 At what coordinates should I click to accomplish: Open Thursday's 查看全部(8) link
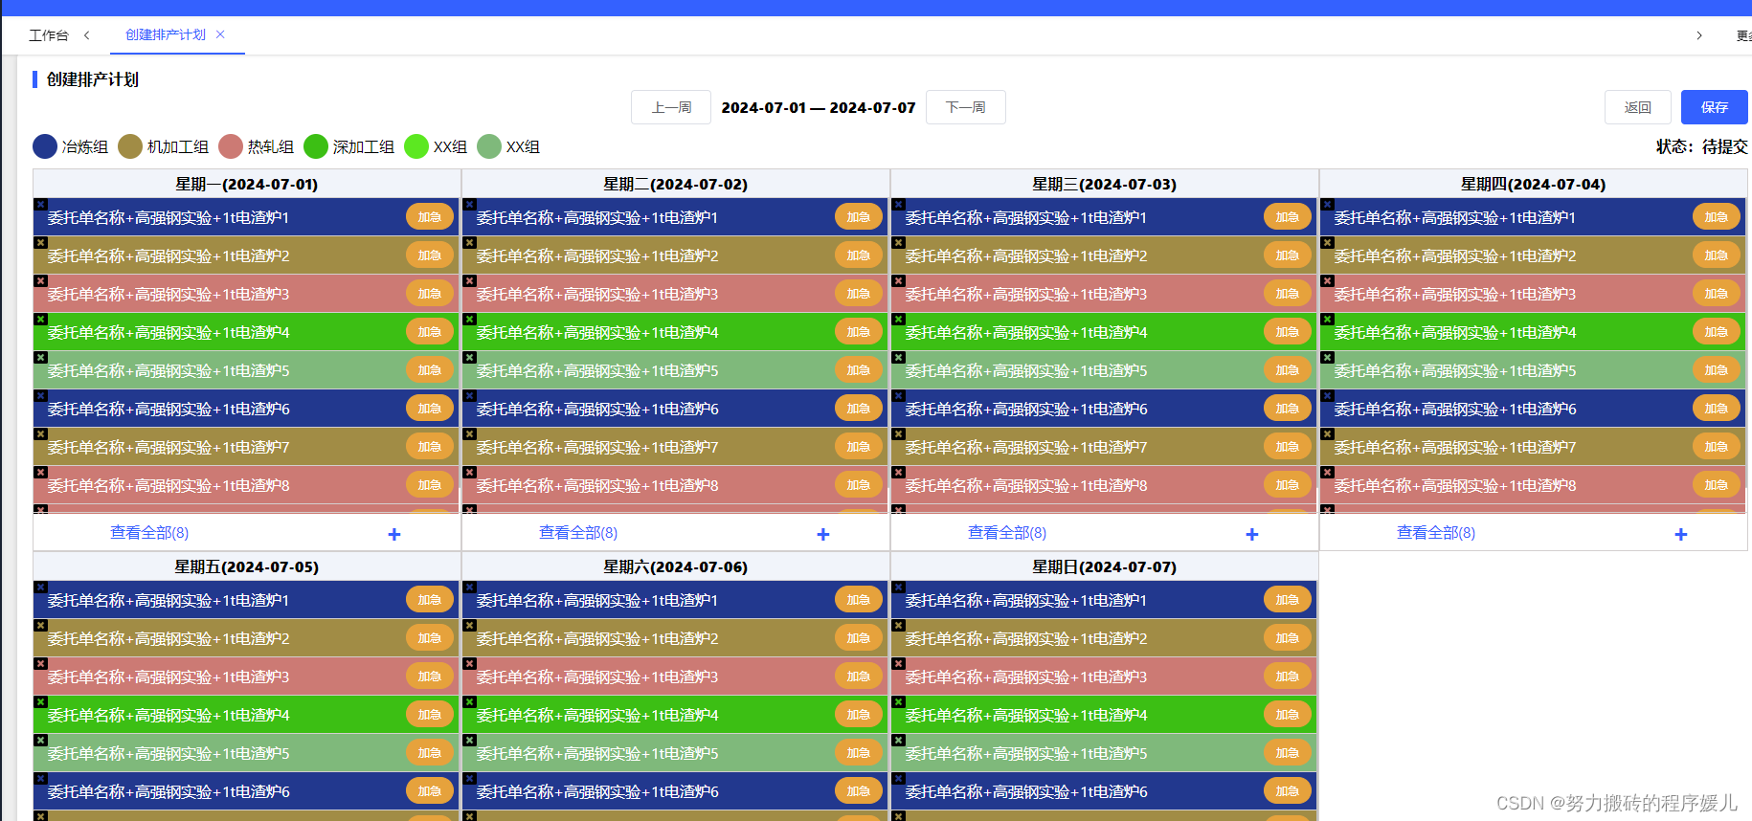point(1436,533)
